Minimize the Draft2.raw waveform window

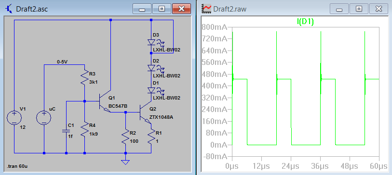(x=339, y=9)
